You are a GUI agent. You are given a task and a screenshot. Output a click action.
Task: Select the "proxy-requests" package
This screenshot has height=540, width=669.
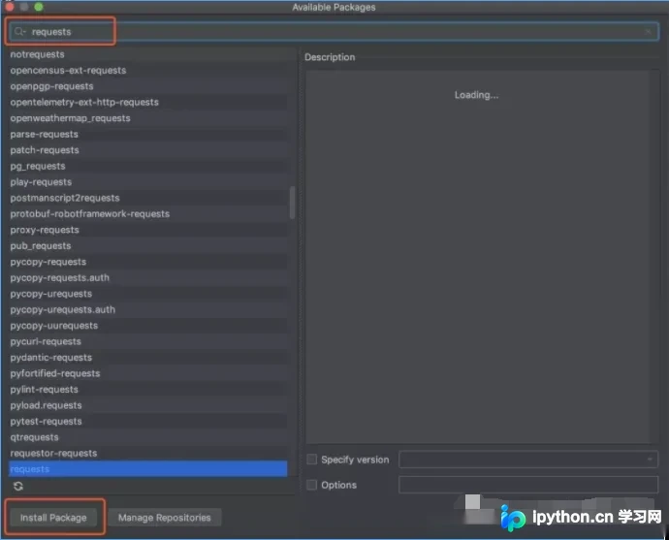coord(148,230)
